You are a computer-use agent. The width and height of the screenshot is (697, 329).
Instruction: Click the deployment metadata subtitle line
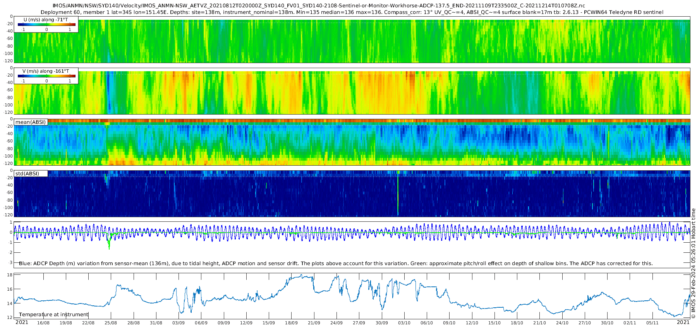tap(352, 12)
